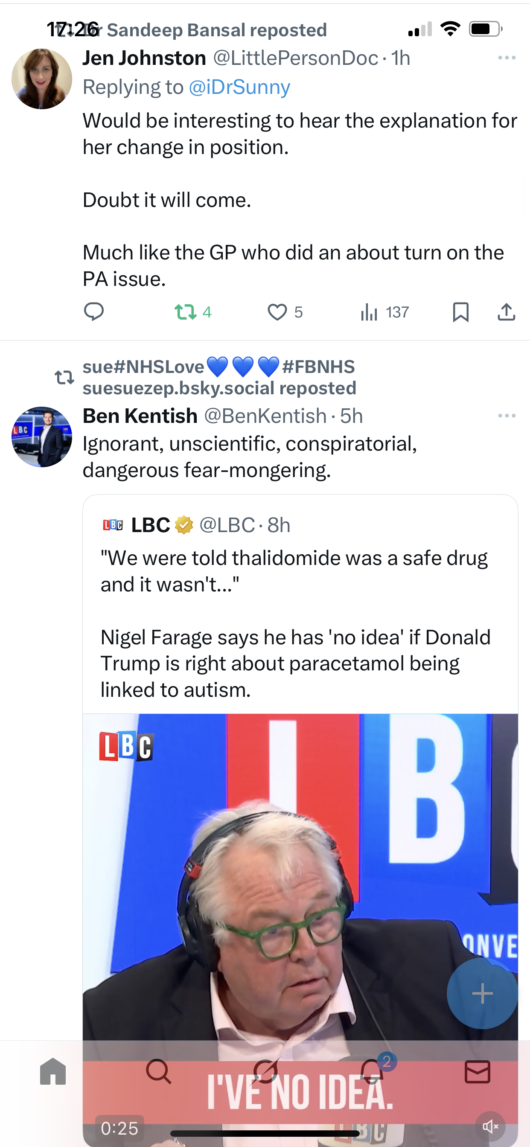The width and height of the screenshot is (530, 1147).
Task: Unmute the LBC video
Action: click(490, 1127)
